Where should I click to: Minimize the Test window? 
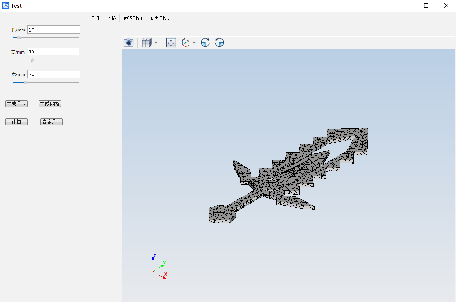pyautogui.click(x=406, y=5)
